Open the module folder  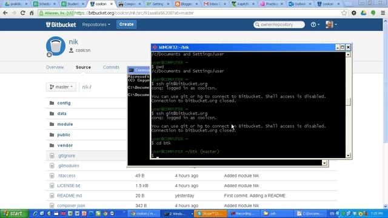(x=65, y=124)
